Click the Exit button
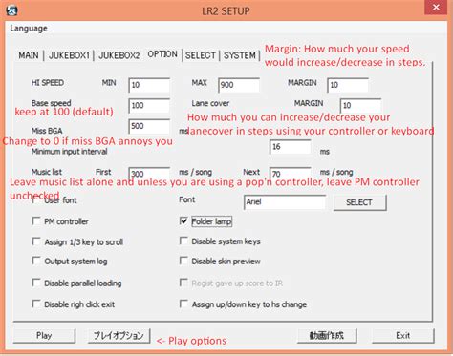 point(402,336)
